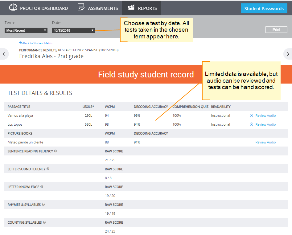Image resolution: width=292 pixels, height=235 pixels.
Task: Click the Print button
Action: [x=276, y=30]
